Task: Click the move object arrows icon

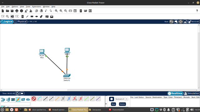Action: (181, 21)
